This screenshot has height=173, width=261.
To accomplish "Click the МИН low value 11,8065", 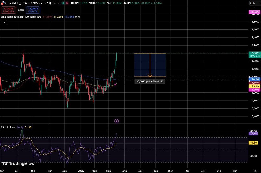I will pos(117,3).
